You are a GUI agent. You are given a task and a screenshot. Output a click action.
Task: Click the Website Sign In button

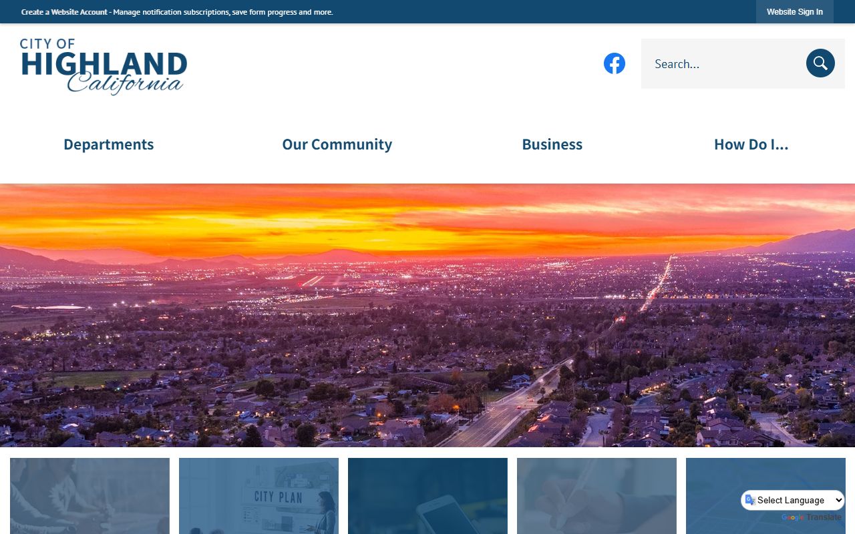795,12
